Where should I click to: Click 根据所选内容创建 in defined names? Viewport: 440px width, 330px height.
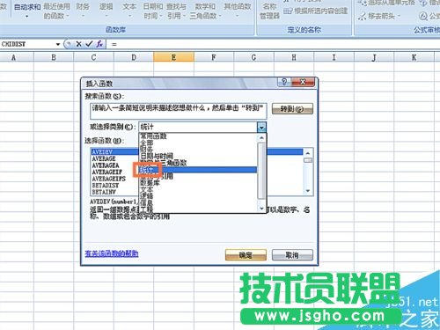click(x=315, y=11)
